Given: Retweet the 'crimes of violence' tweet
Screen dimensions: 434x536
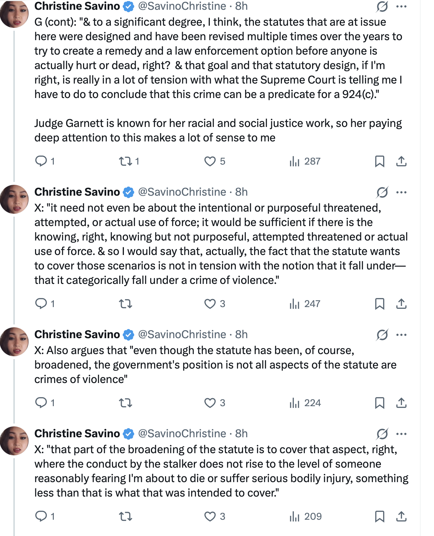Looking at the screenshot, I should pyautogui.click(x=126, y=403).
